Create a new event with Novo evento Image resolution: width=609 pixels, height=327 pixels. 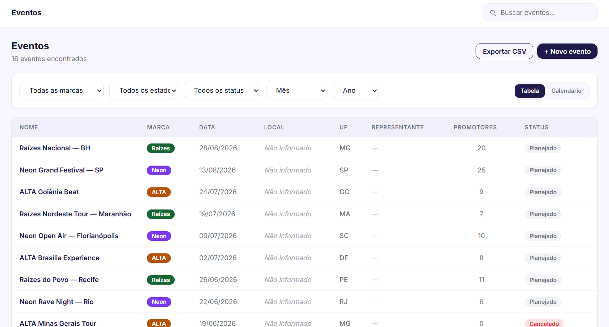pos(567,51)
